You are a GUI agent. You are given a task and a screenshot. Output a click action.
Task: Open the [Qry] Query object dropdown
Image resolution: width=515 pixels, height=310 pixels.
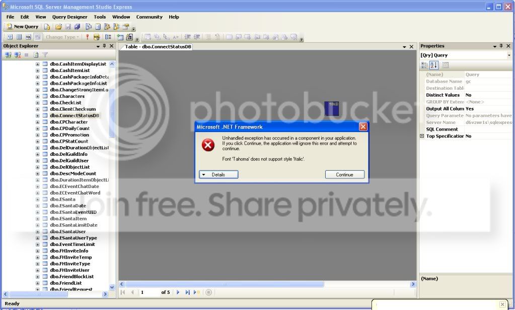tap(509, 55)
